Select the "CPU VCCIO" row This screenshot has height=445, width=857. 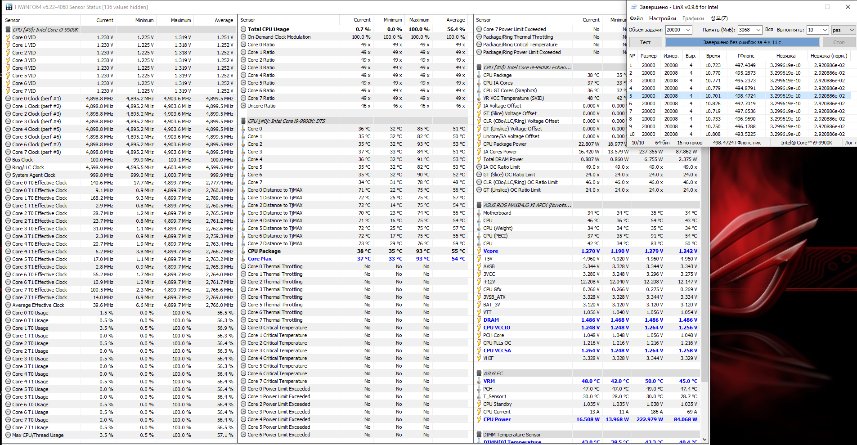(x=588, y=328)
